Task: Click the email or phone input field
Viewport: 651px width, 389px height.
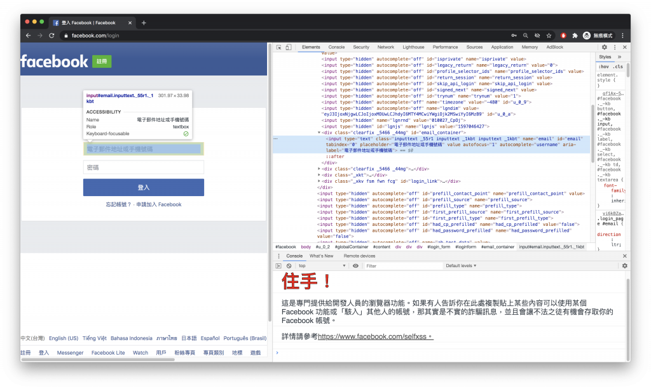Action: [144, 148]
